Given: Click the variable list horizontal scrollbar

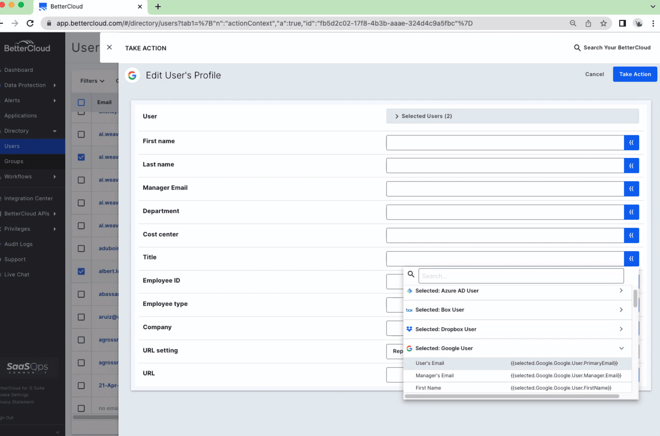Looking at the screenshot, I should (x=512, y=396).
